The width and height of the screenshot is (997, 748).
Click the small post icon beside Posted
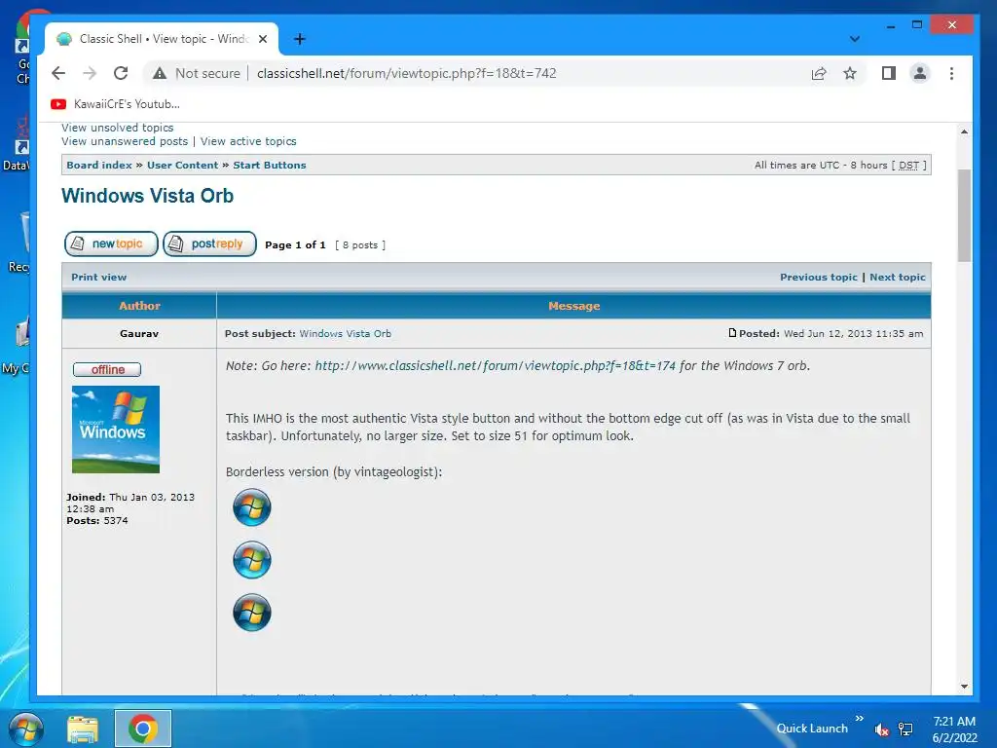732,333
